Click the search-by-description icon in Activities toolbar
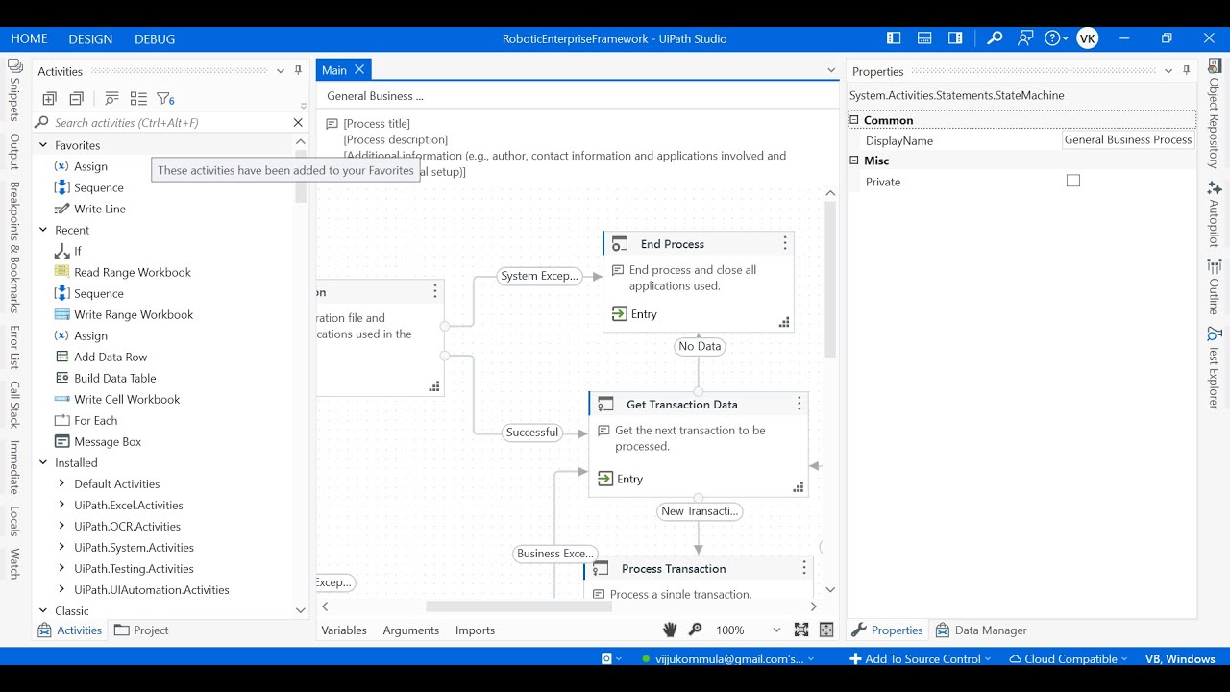Image resolution: width=1230 pixels, height=692 pixels. [x=111, y=98]
